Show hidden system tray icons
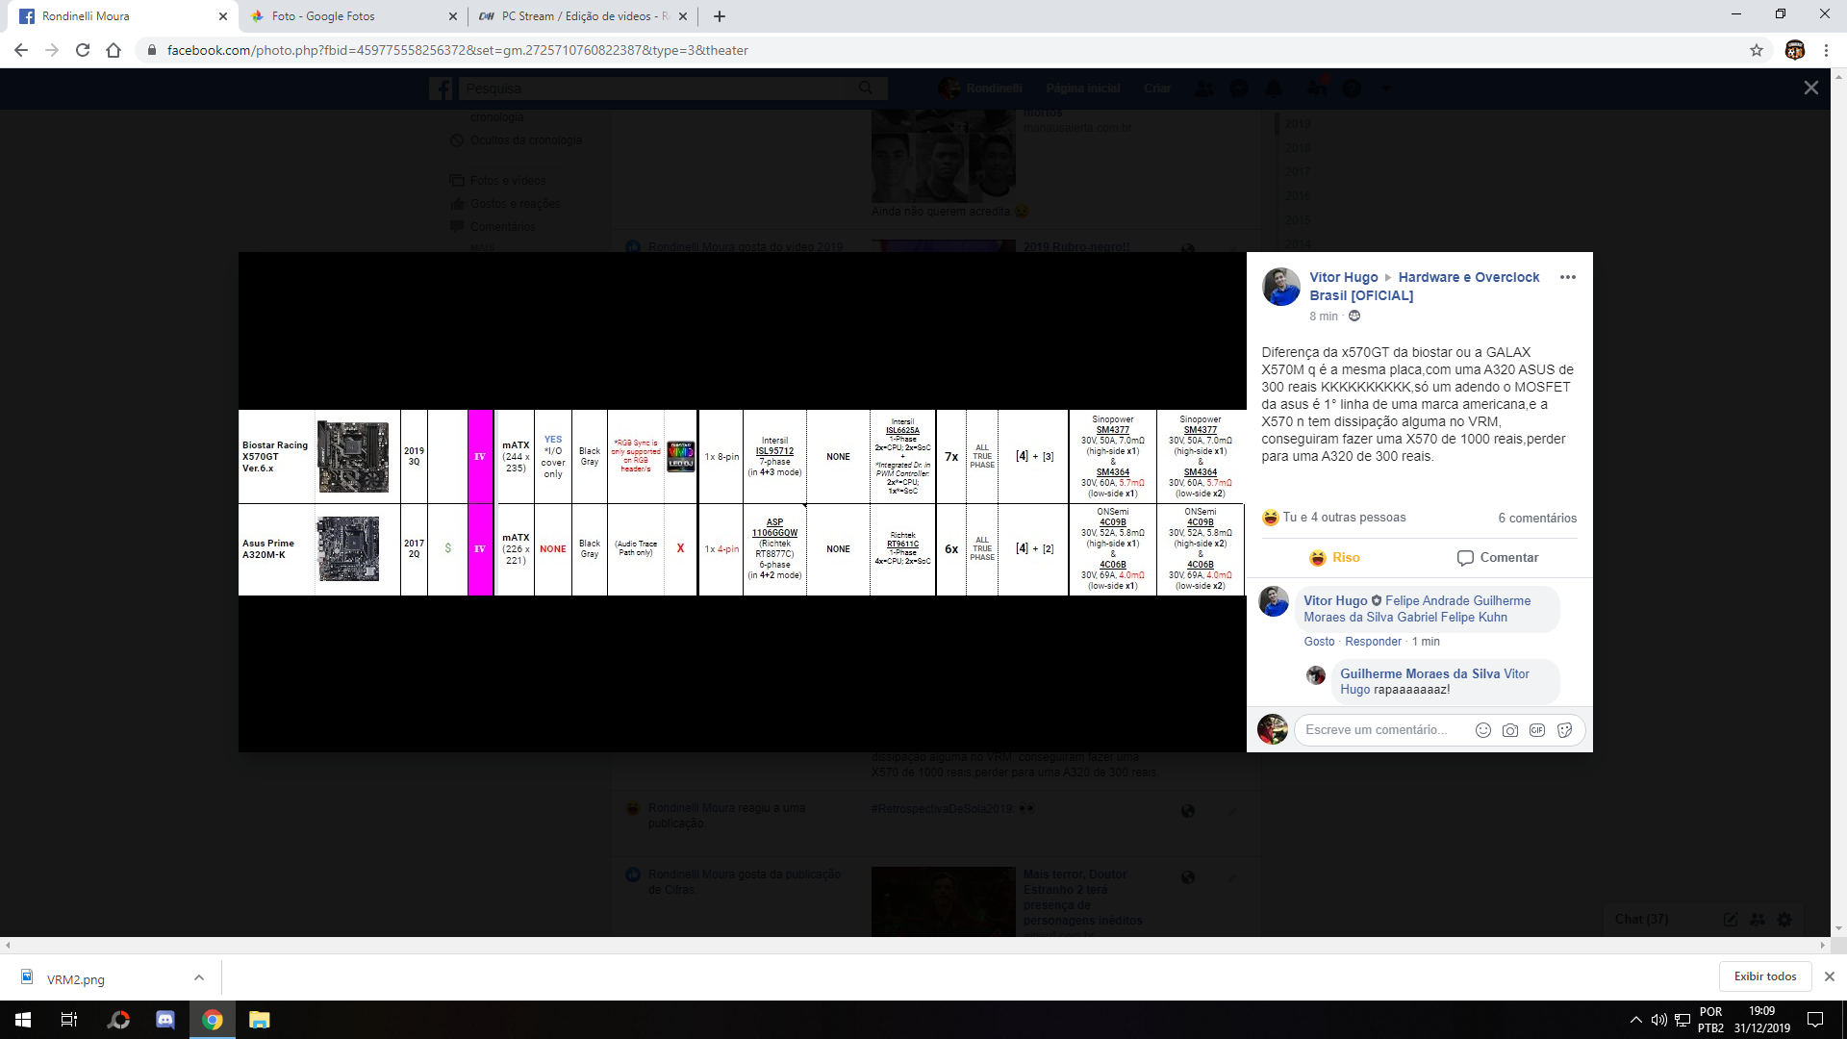1847x1039 pixels. 1635,1020
